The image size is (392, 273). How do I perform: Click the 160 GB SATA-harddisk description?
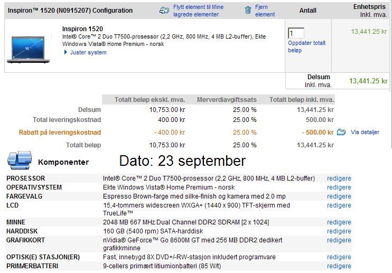(x=153, y=231)
